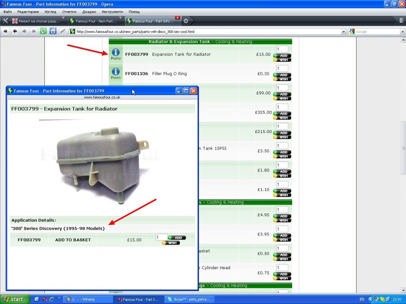Click the 22:01 system clock
This screenshot has height=304, width=406.
point(397,299)
